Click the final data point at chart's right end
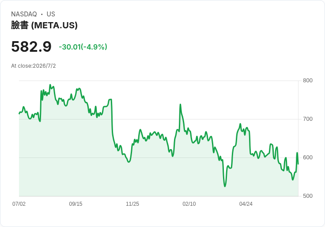The image size is (325, 227). coord(298,164)
